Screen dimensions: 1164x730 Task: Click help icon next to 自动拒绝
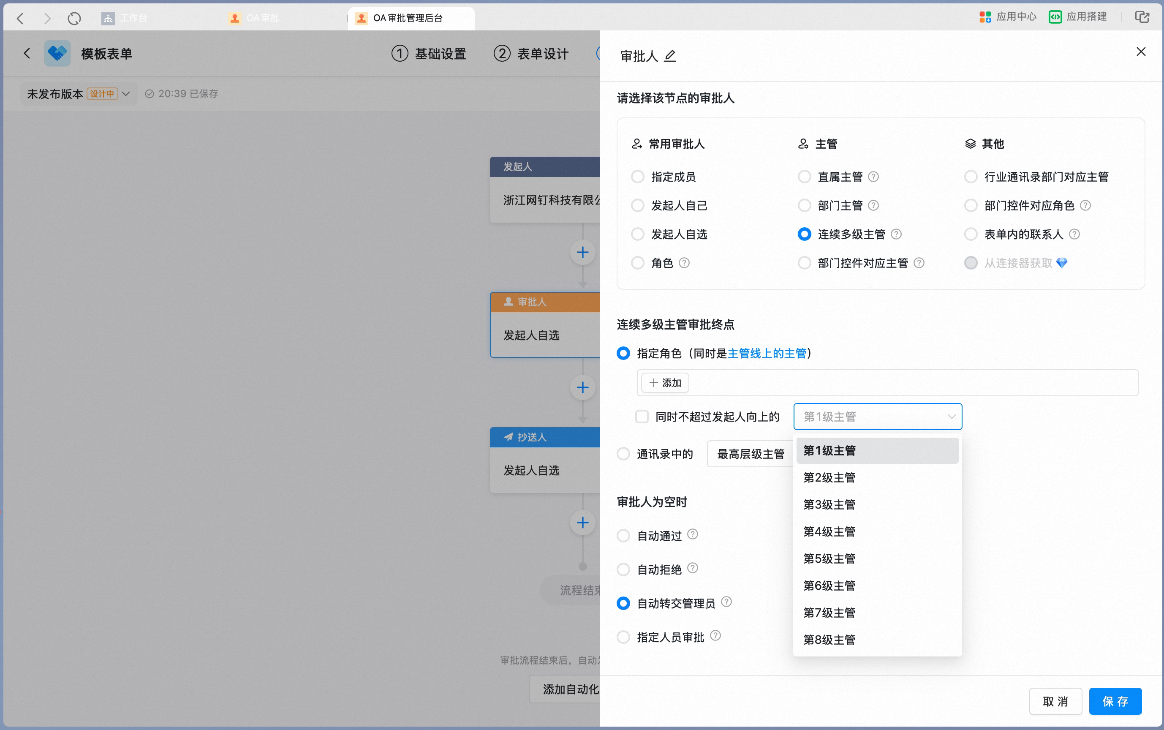692,568
